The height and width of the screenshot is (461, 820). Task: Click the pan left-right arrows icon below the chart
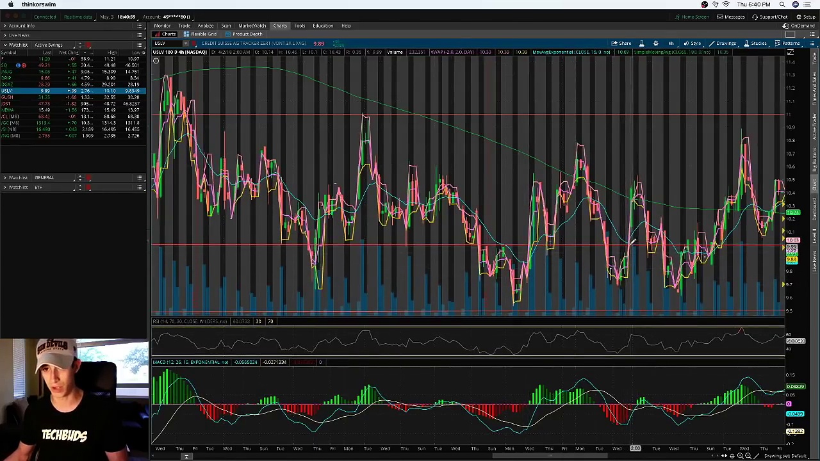[725, 456]
